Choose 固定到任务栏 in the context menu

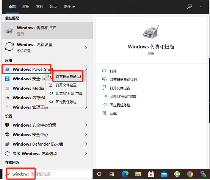coord(66,102)
